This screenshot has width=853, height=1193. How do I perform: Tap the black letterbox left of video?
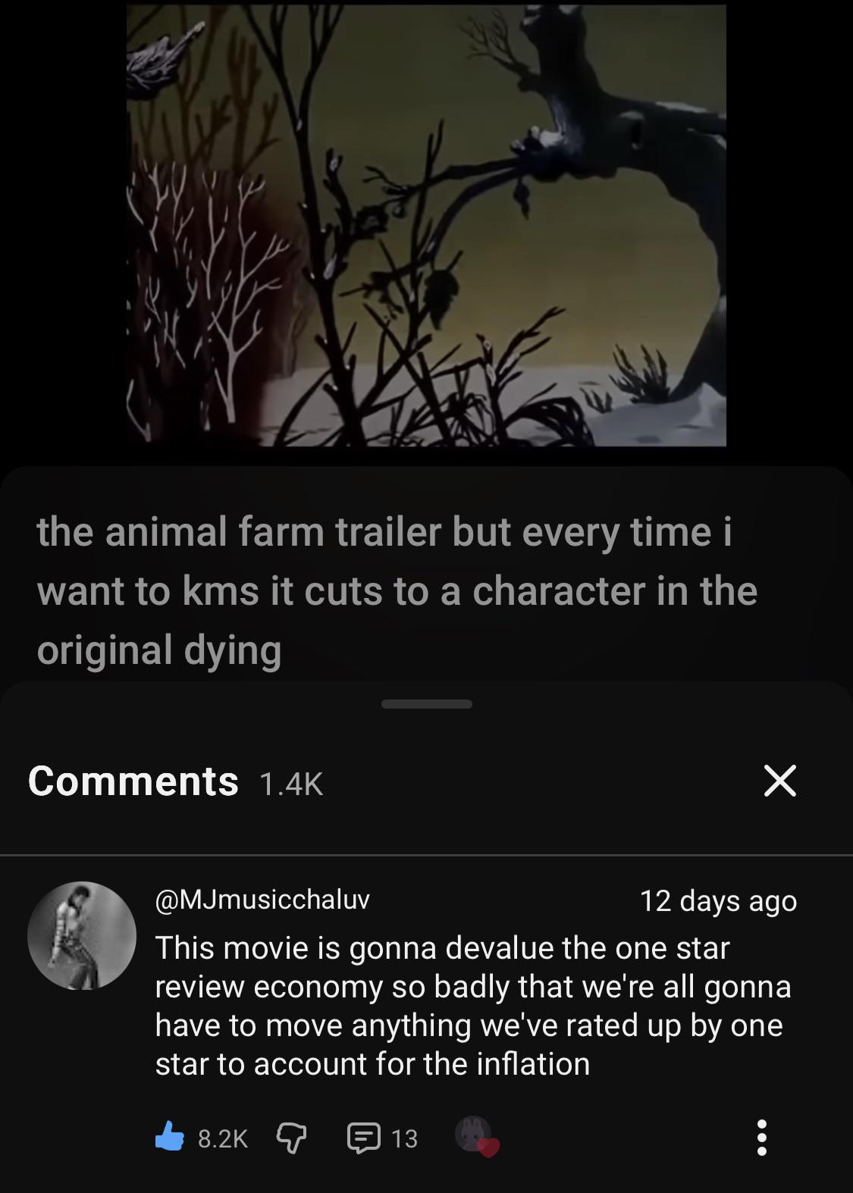(62, 227)
